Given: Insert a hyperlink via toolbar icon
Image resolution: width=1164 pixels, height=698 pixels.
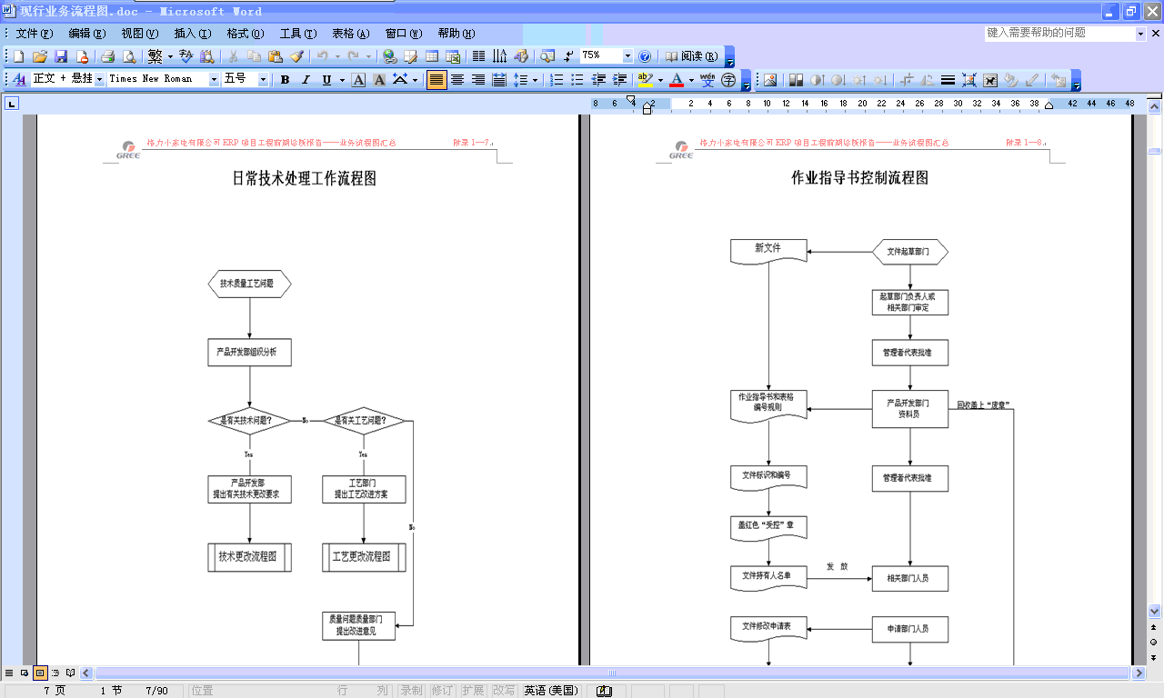Looking at the screenshot, I should point(389,56).
